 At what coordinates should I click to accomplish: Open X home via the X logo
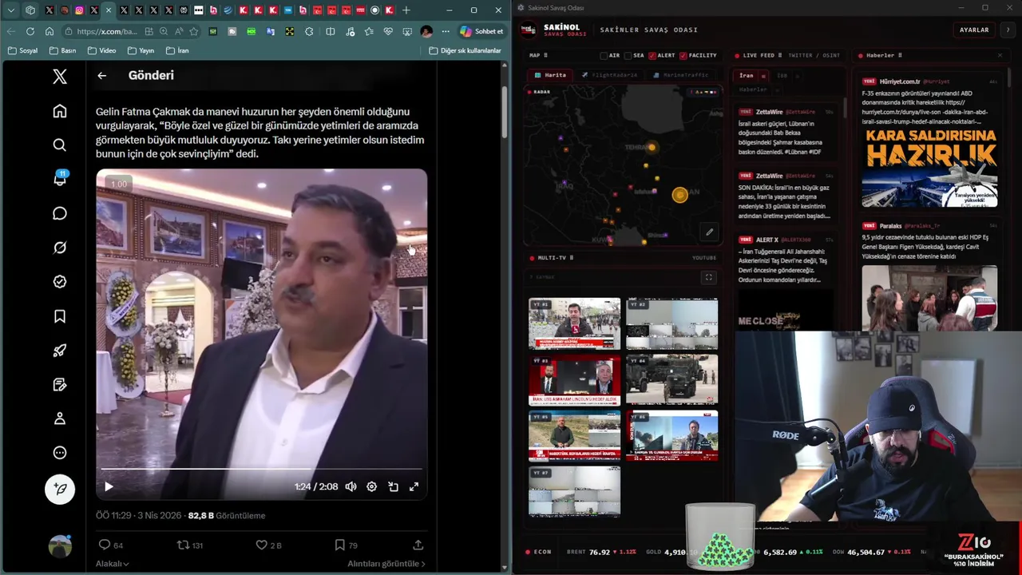click(x=60, y=77)
